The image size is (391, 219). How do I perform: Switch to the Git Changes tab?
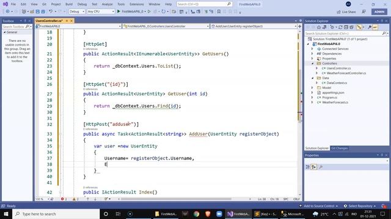pos(340,148)
